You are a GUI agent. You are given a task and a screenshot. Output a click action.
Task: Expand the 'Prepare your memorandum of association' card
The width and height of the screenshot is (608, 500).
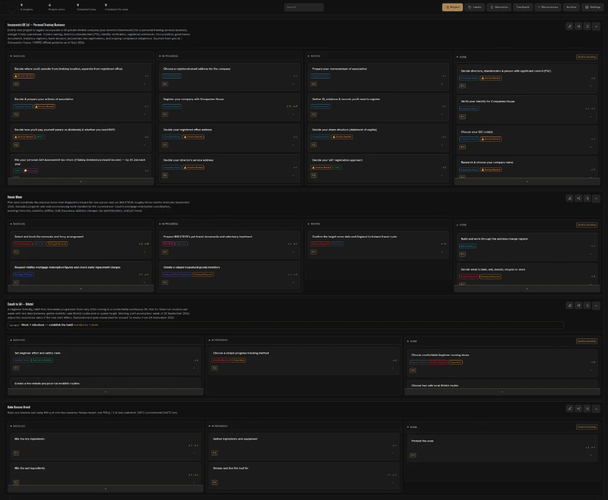(442, 84)
